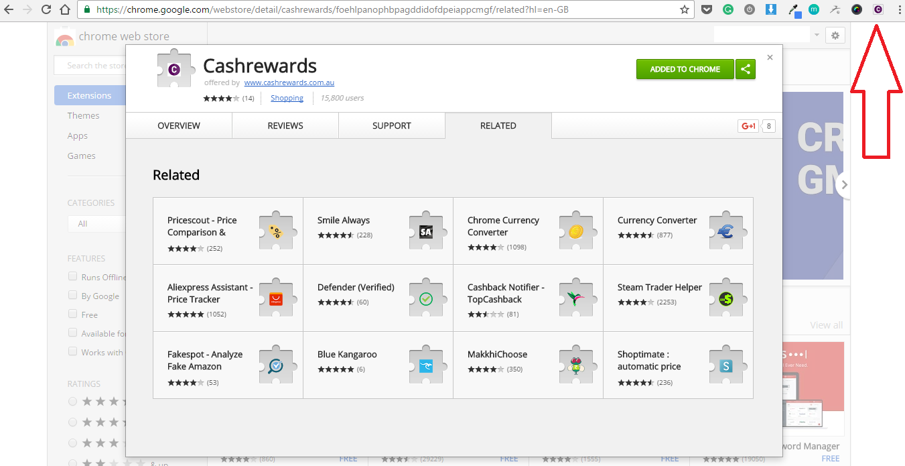The height and width of the screenshot is (466, 905).
Task: Select Themes in the sidebar
Action: (x=83, y=115)
